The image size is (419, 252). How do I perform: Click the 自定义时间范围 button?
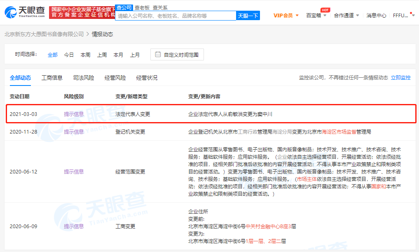point(177,54)
